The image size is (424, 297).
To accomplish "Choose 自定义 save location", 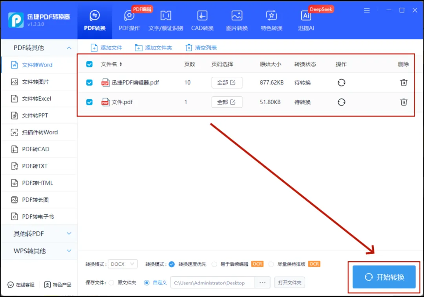I will [146, 283].
